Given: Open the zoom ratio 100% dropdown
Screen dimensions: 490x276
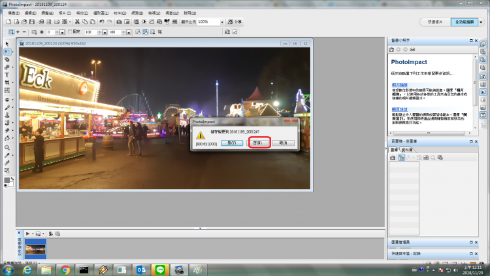Looking at the screenshot, I should [x=222, y=22].
